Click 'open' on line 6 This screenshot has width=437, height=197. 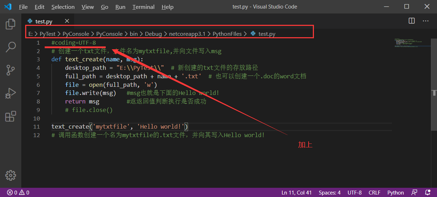(96, 85)
